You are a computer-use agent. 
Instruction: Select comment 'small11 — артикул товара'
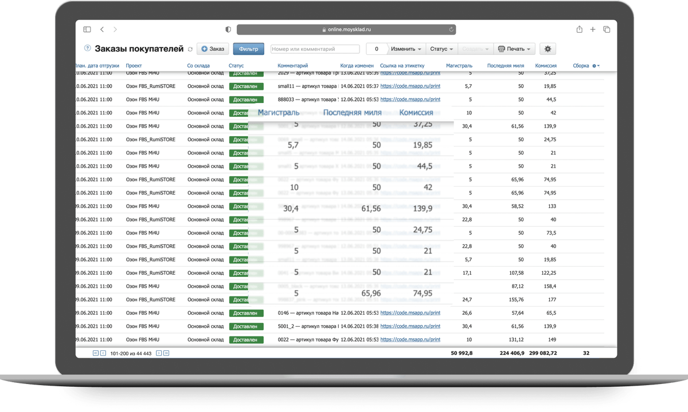coord(308,86)
